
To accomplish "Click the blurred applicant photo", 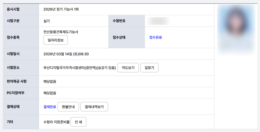I will pyautogui.click(x=236, y=30).
